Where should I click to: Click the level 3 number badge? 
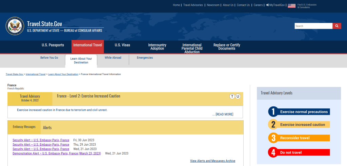point(273,138)
